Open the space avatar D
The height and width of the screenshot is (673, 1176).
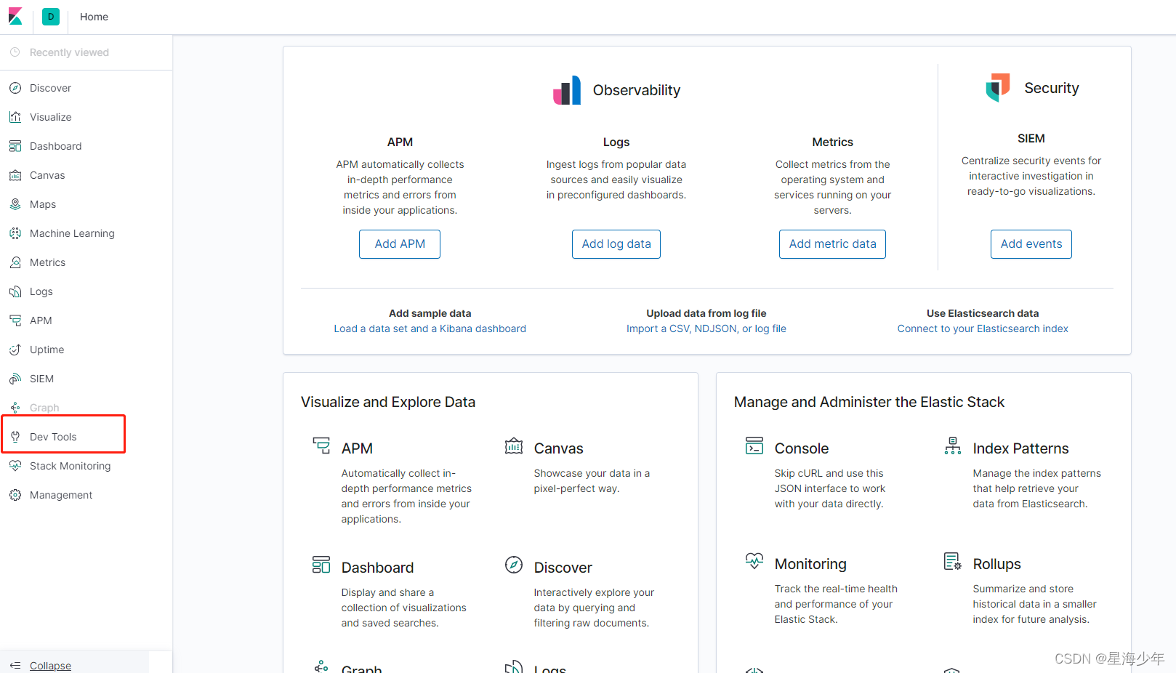(51, 17)
